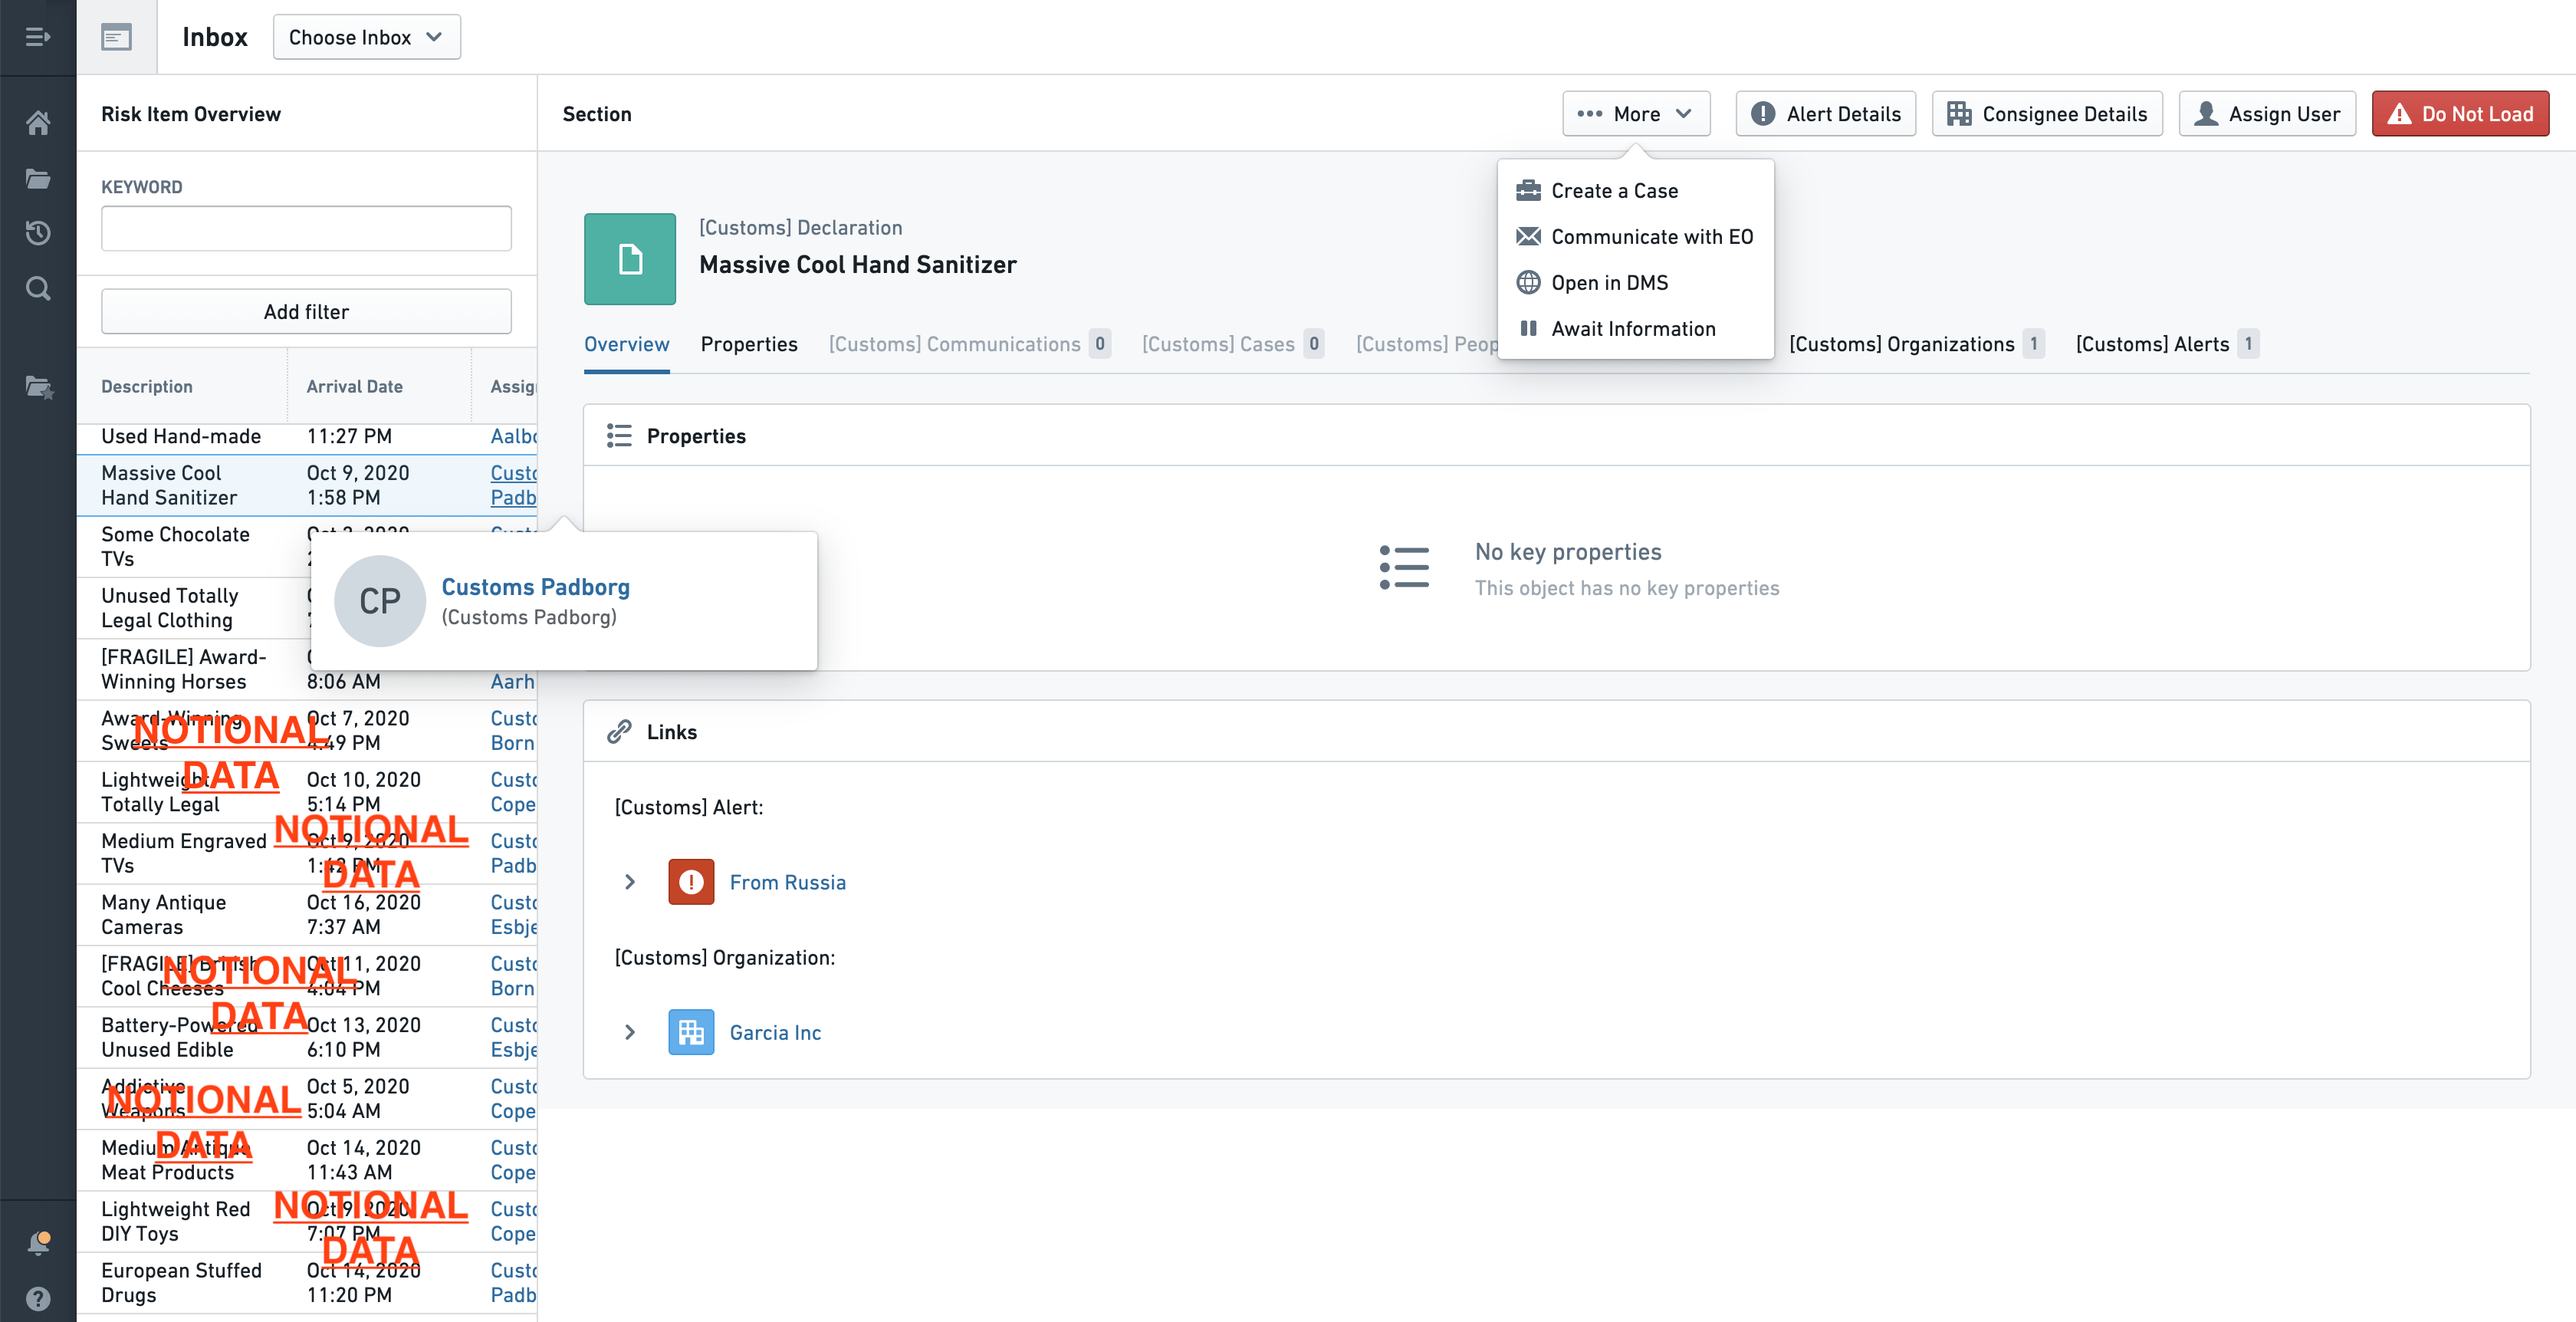
Task: Select Create a Case menu item
Action: [x=1614, y=191]
